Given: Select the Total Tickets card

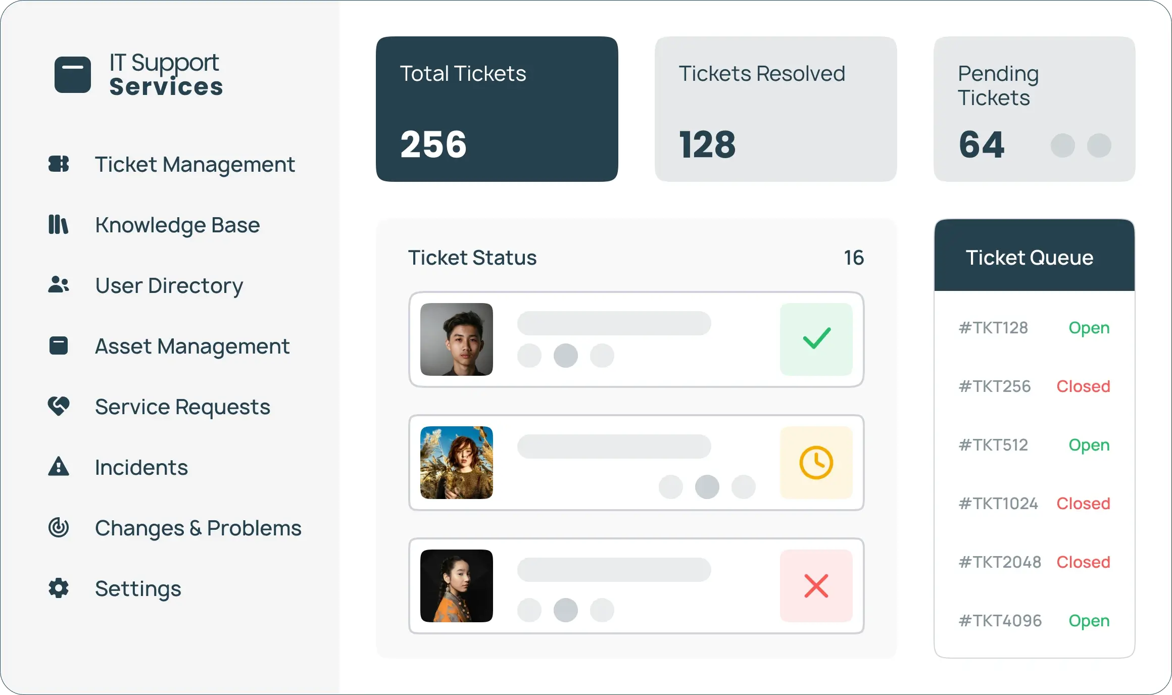Looking at the screenshot, I should coord(497,109).
